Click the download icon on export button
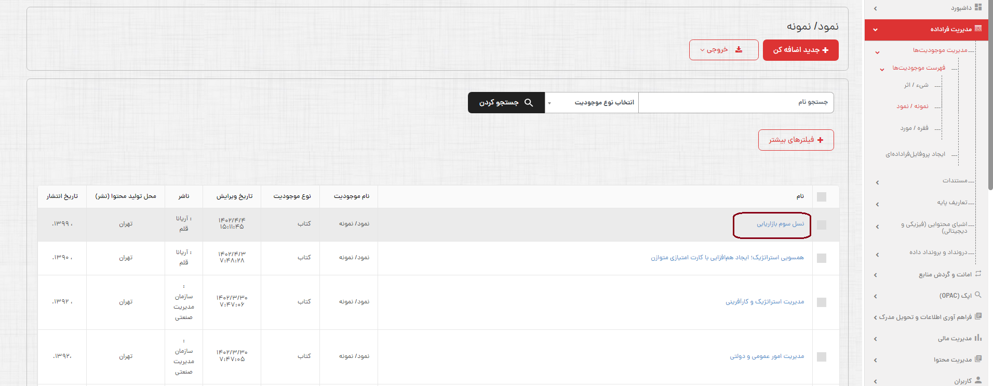Viewport: 993px width, 386px height. point(739,50)
